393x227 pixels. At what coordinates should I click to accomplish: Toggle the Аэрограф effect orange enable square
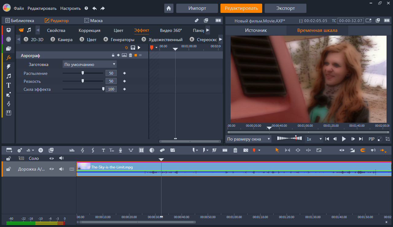(x=135, y=55)
